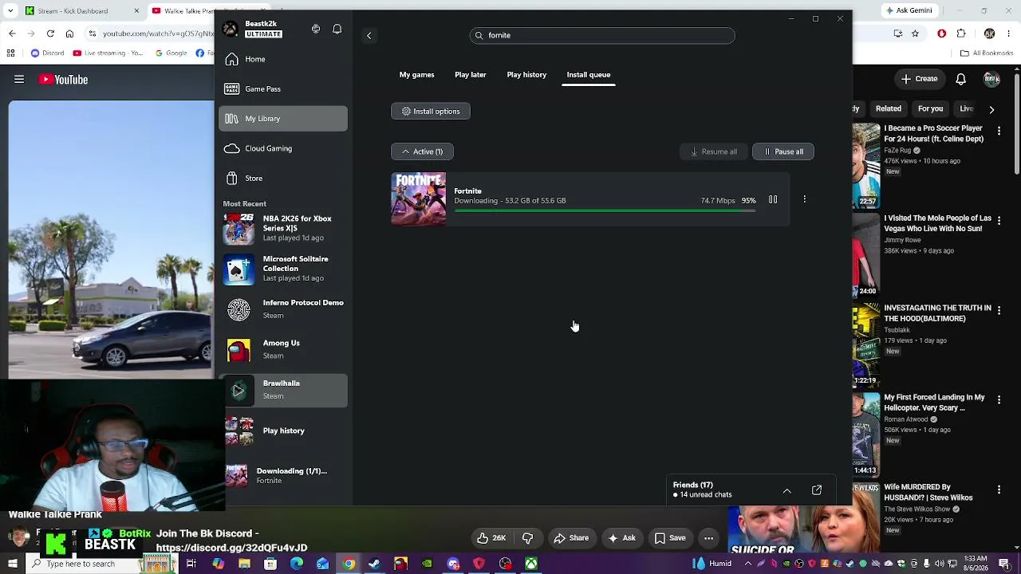Select the Related filter chip on YouTube
Screen dimensions: 1021x574
(x=888, y=108)
